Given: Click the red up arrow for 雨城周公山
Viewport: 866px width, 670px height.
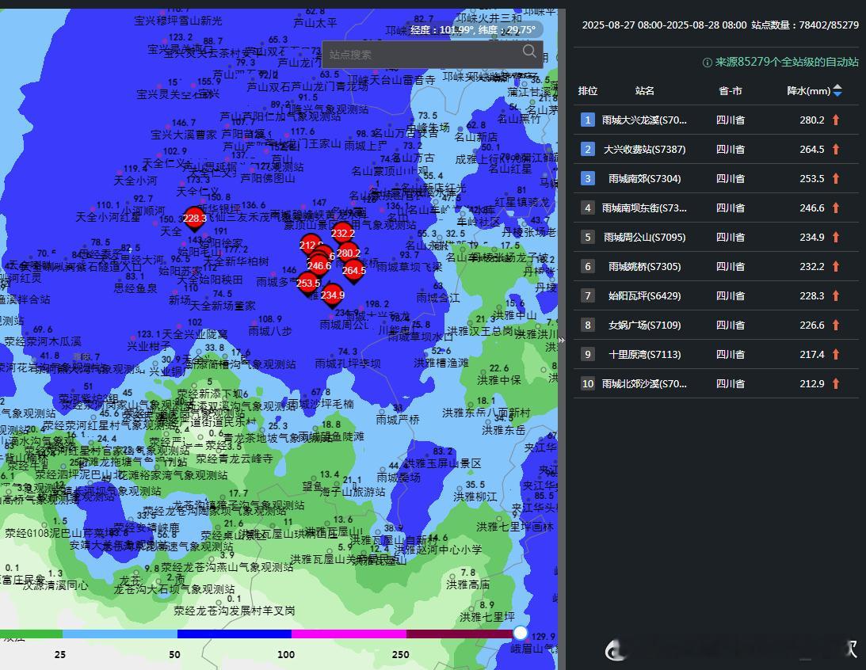Looking at the screenshot, I should click(x=836, y=237).
